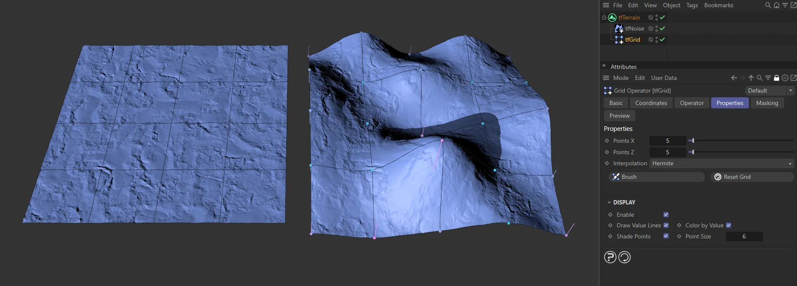Click the circular reset icon beside help
The height and width of the screenshot is (286, 797).
[624, 257]
